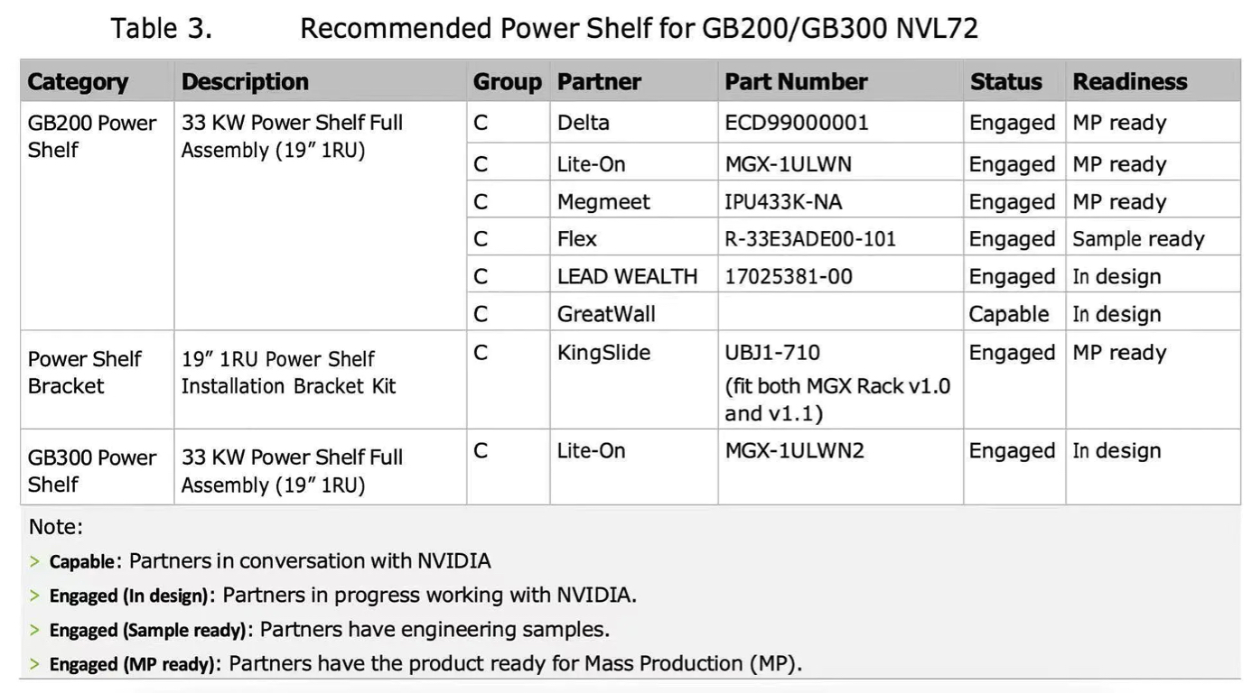Click the Sample ready readiness cell
The image size is (1252, 693).
[x=1138, y=239]
